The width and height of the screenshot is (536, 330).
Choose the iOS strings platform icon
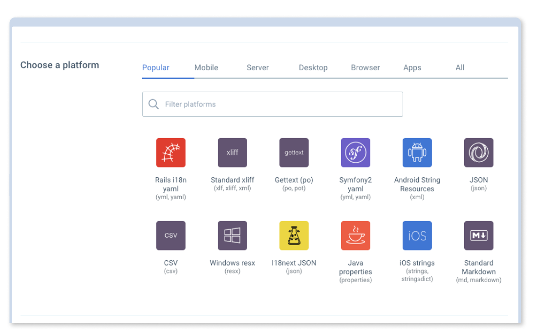tap(417, 236)
